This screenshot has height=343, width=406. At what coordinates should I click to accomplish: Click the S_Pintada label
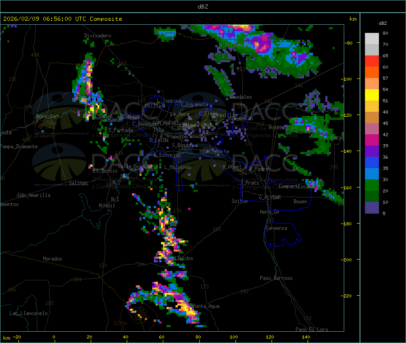pos(120,130)
